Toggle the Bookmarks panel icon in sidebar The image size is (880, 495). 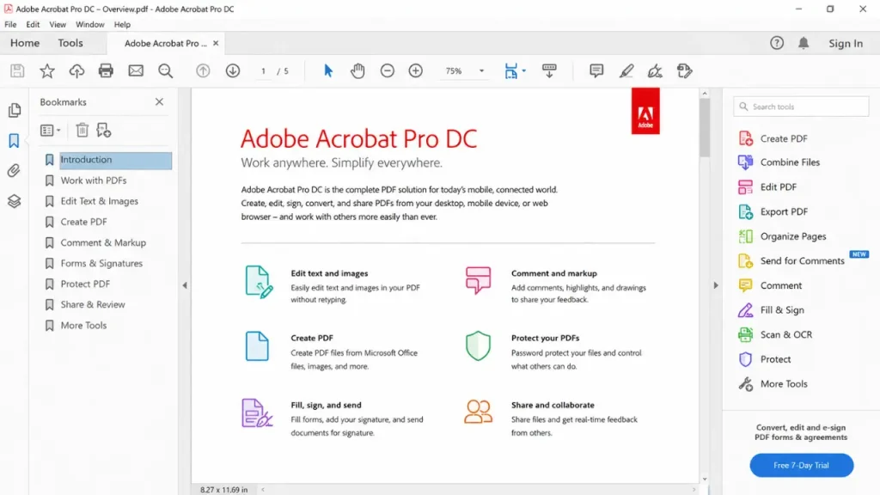pos(14,140)
